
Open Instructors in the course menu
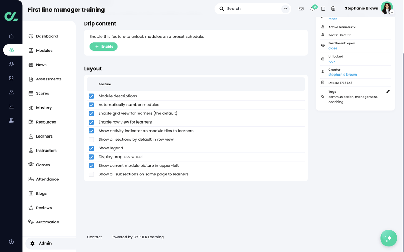pos(46,150)
